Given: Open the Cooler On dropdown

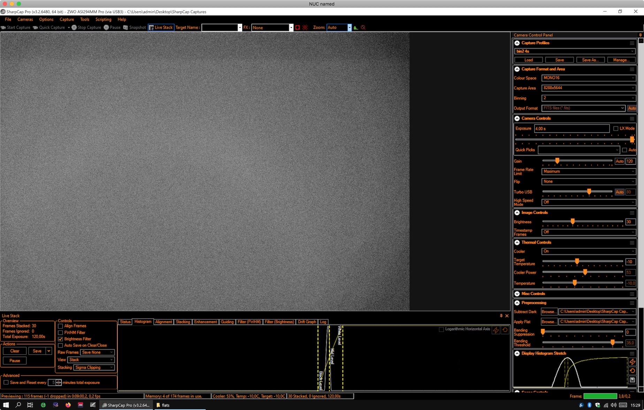Looking at the screenshot, I should [x=589, y=251].
